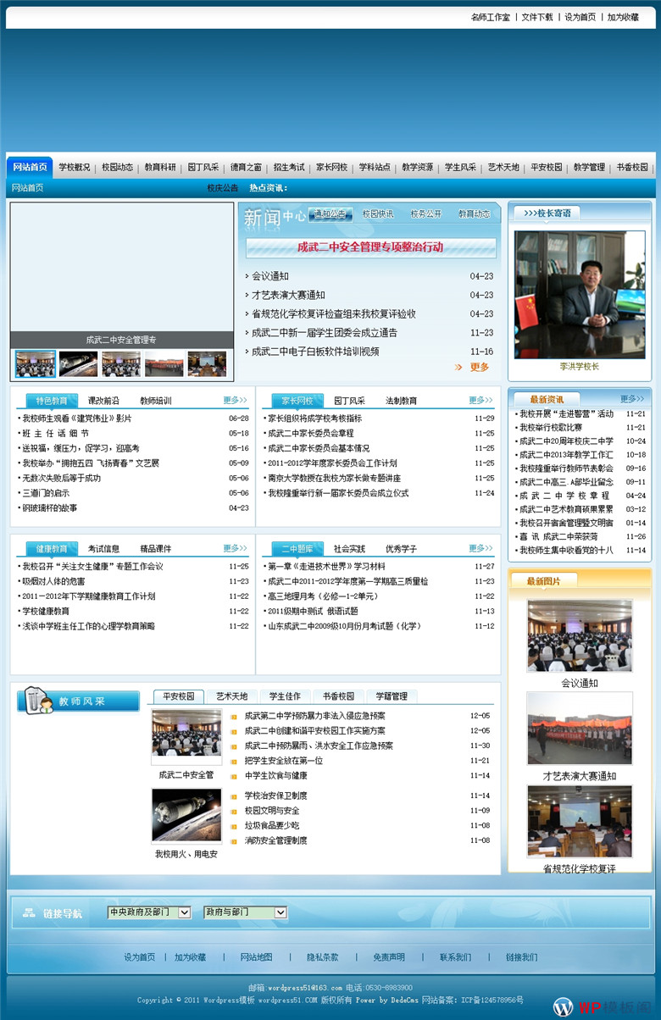Viewport: 661px width, 1020px height.
Task: Open the 会议通知 news item
Action: 270,276
